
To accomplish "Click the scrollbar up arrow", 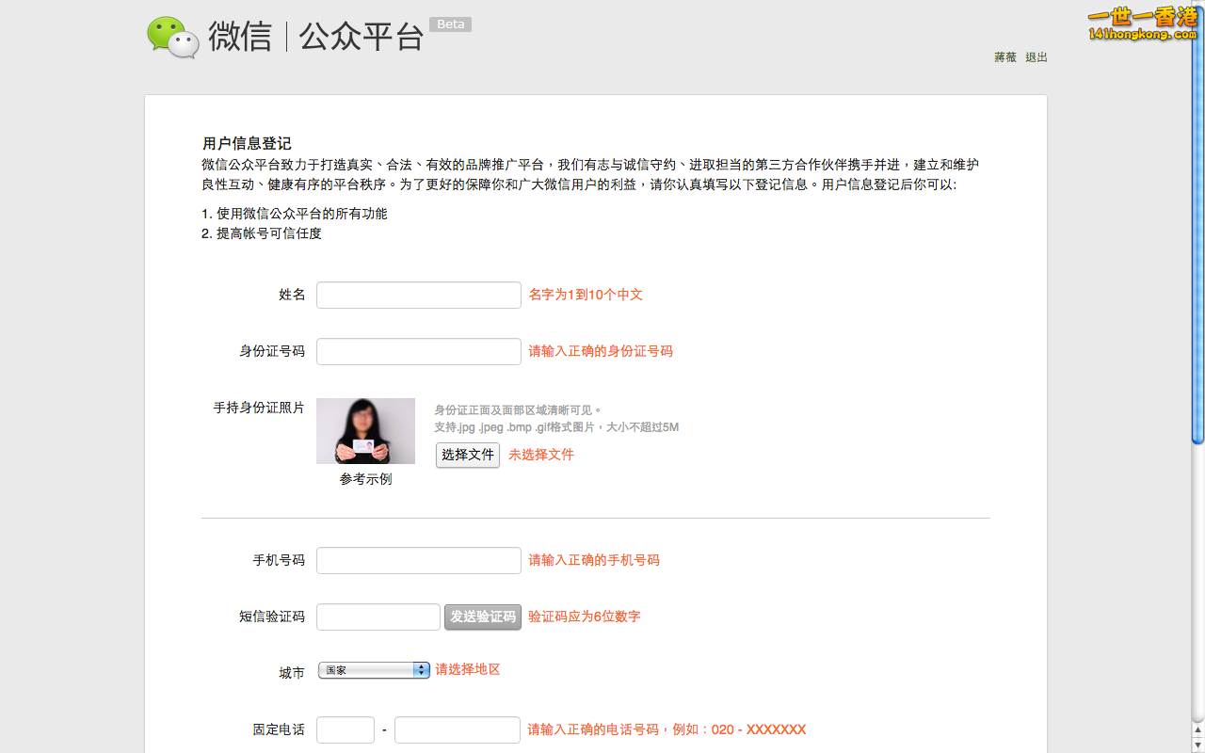I will coord(1197,729).
